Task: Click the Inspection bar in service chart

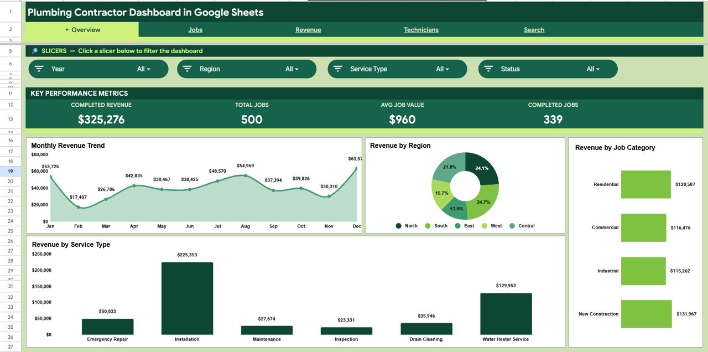Action: [x=346, y=331]
